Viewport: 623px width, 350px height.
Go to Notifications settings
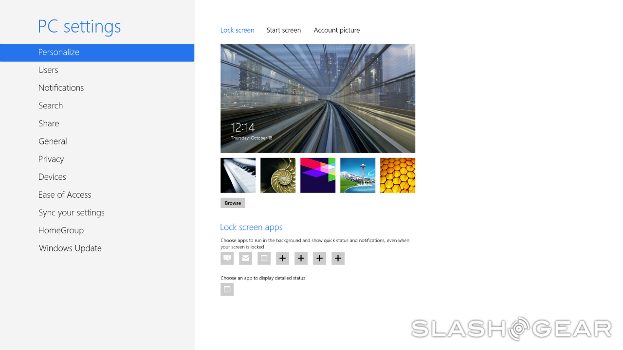(x=61, y=88)
